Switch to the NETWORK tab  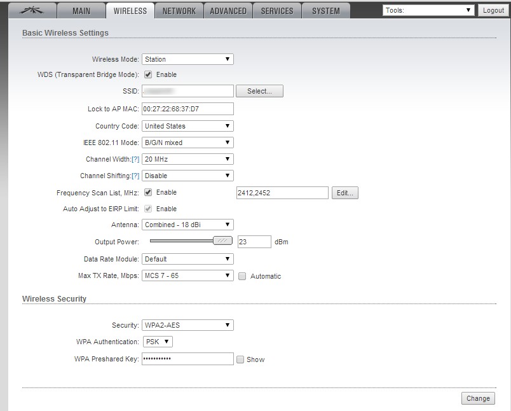tap(179, 11)
